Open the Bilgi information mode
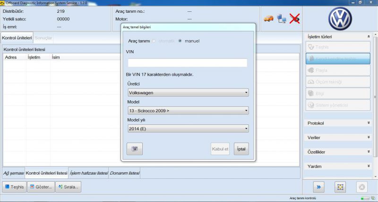This screenshot has height=202, width=378. pyautogui.click(x=338, y=93)
